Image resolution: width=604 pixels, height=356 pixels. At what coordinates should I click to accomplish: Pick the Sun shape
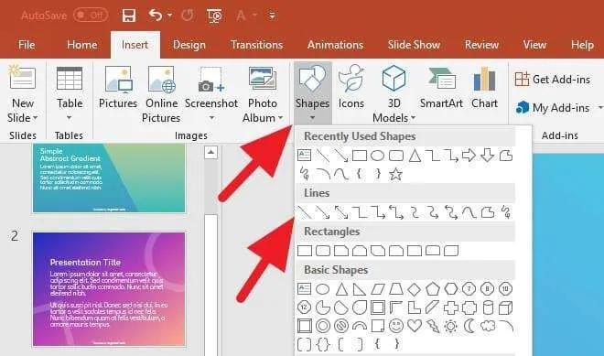pyautogui.click(x=450, y=327)
